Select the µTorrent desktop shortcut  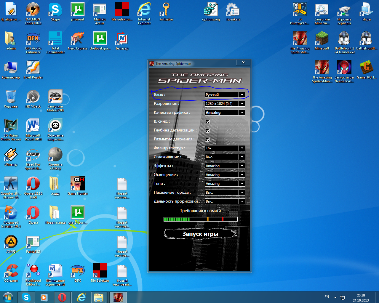[x=78, y=10]
